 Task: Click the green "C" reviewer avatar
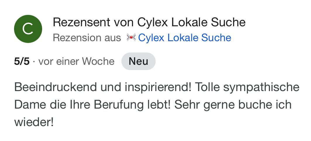[x=28, y=29]
